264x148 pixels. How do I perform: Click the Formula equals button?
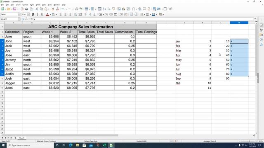(x=32, y=19)
